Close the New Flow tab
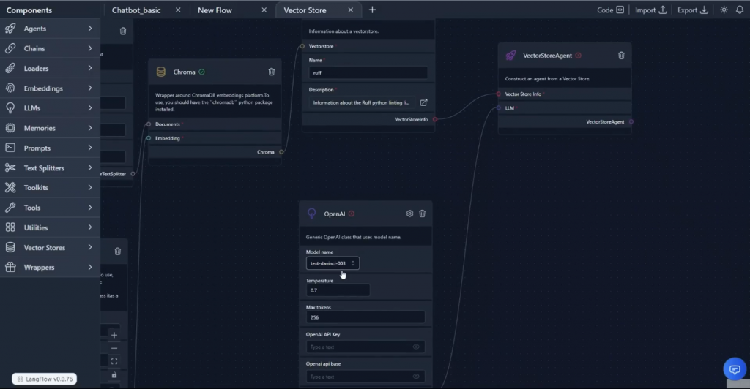Viewport: 750px width, 389px height. 264,10
